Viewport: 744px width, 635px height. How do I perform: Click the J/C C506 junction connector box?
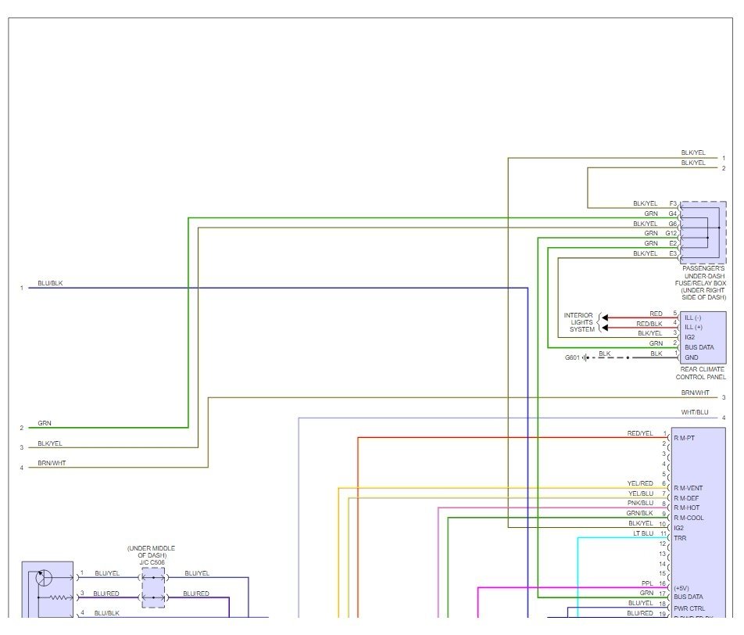click(x=153, y=587)
